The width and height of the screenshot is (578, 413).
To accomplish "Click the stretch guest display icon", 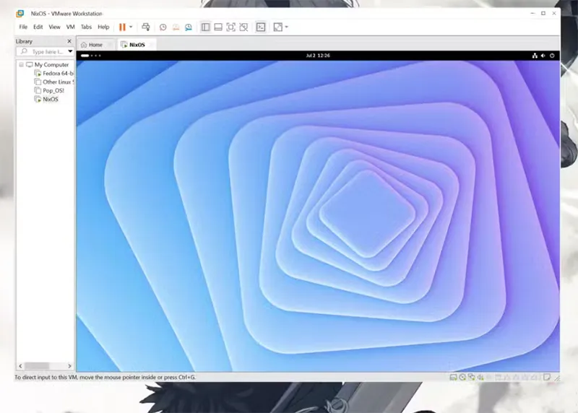I will (278, 27).
